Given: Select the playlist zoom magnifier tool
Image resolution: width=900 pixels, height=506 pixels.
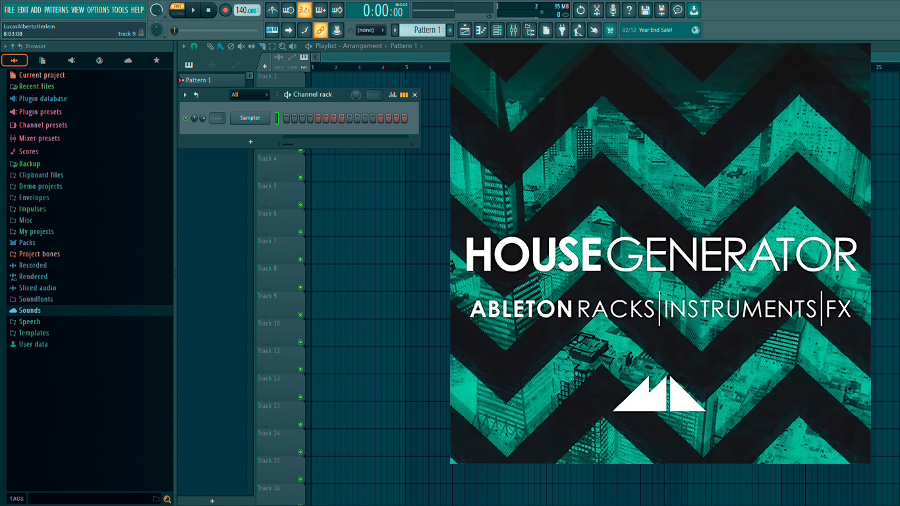Looking at the screenshot, I should (283, 46).
